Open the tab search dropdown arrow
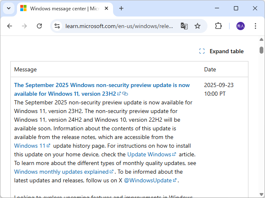265x198 pixels. (9, 8)
